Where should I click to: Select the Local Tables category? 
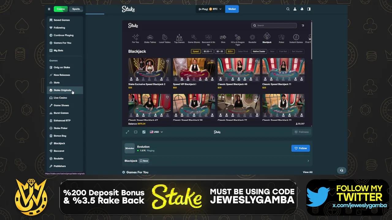click(165, 38)
